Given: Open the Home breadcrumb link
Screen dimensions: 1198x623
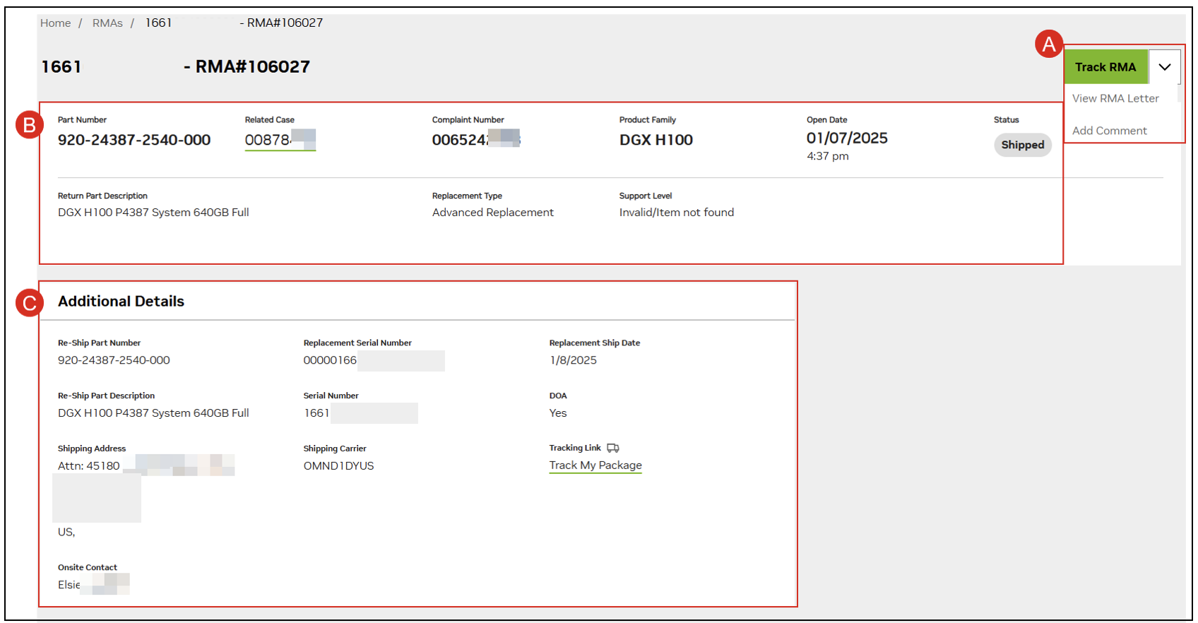Looking at the screenshot, I should (x=55, y=23).
